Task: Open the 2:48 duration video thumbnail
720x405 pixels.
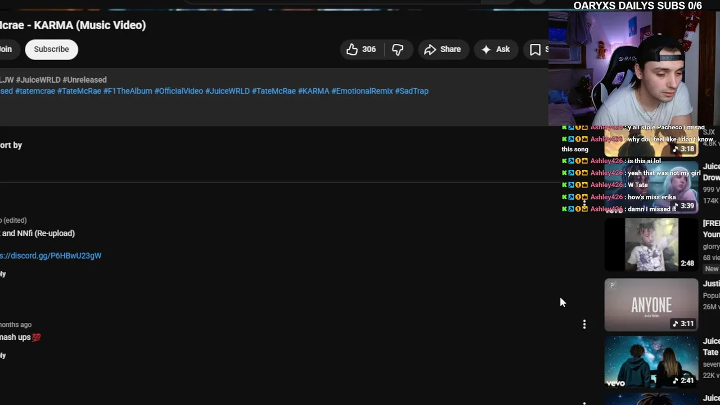Action: click(x=651, y=245)
